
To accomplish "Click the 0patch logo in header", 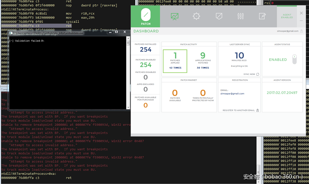I will [146, 17].
